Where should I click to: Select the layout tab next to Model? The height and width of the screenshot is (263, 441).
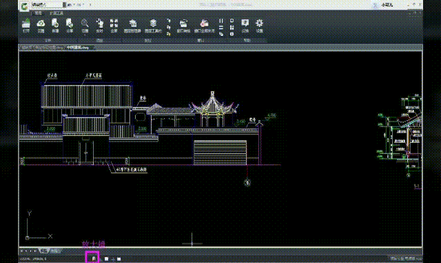tap(55, 251)
